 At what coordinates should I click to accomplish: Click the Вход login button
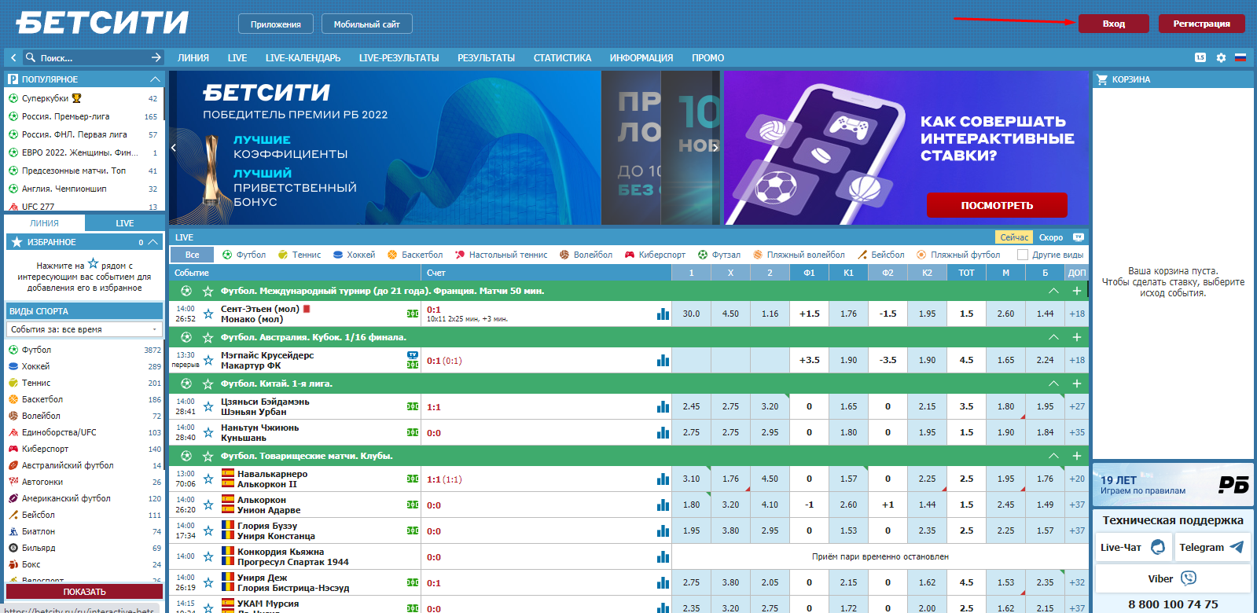coord(1113,24)
